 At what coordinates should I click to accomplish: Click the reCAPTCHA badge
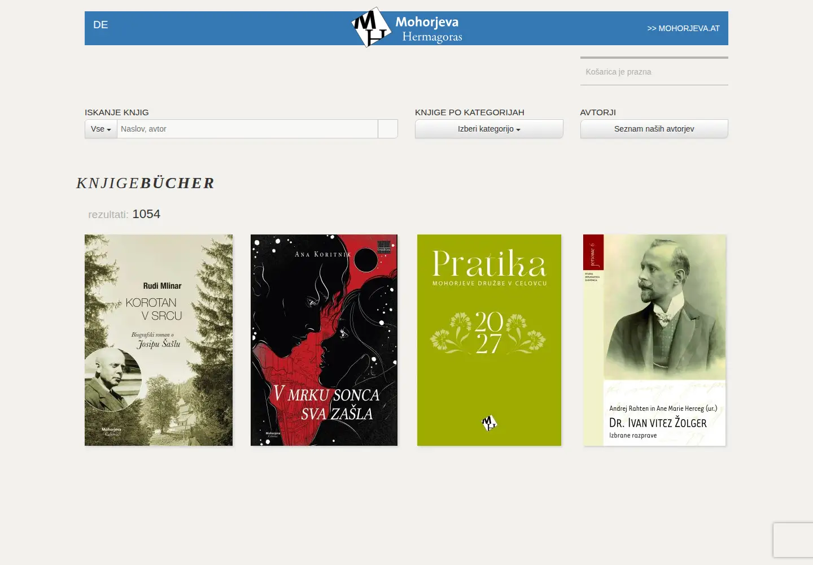click(793, 540)
